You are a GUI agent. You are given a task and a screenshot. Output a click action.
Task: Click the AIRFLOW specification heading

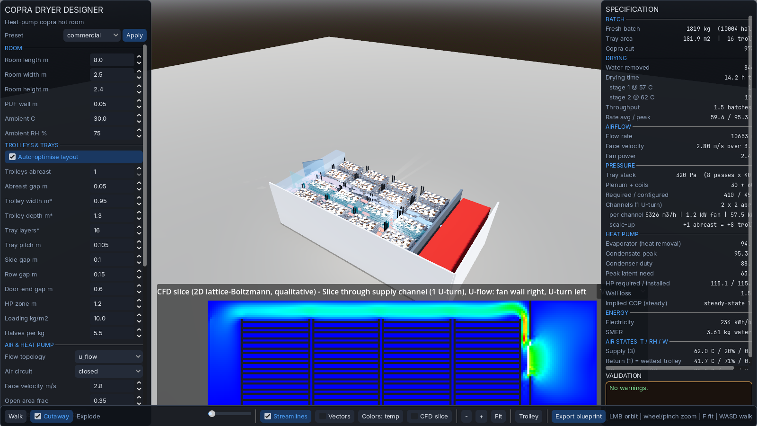(x=618, y=127)
